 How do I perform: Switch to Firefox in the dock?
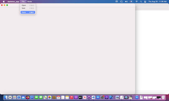click(x=27, y=98)
